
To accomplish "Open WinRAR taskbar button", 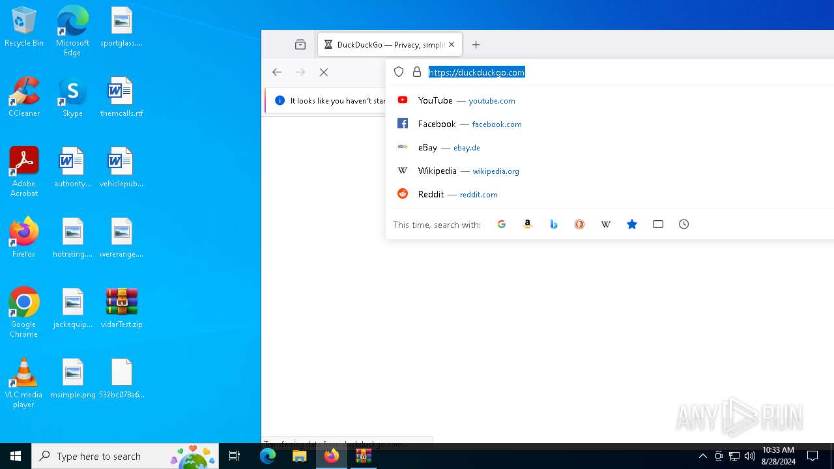I will 363,456.
